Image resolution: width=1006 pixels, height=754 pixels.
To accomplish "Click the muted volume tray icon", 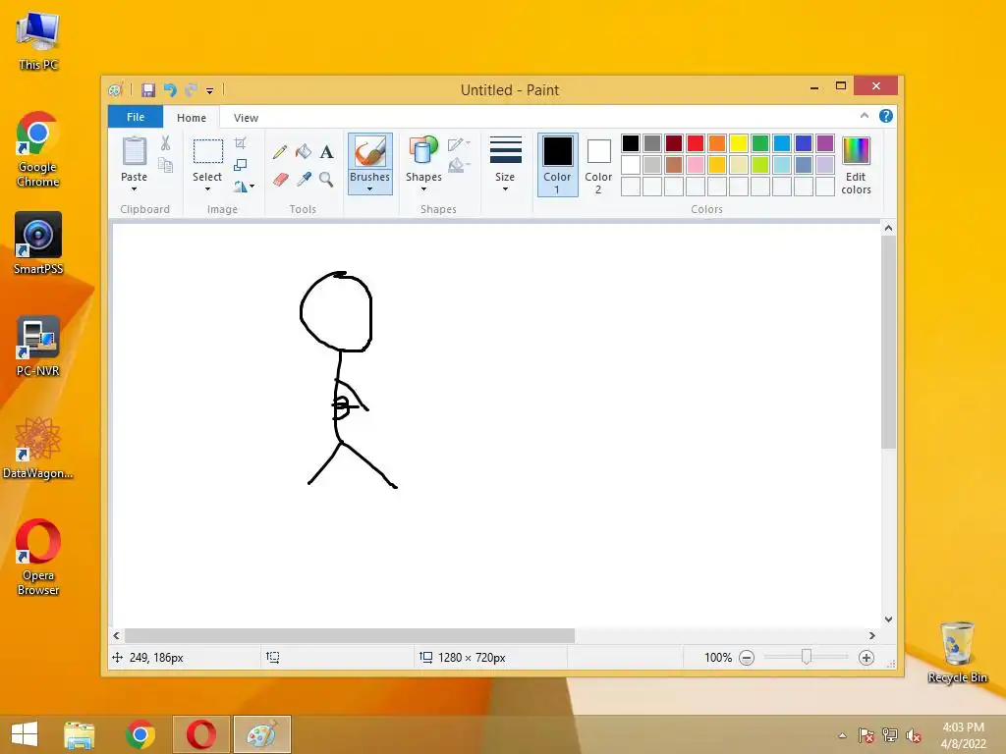I will [x=913, y=735].
